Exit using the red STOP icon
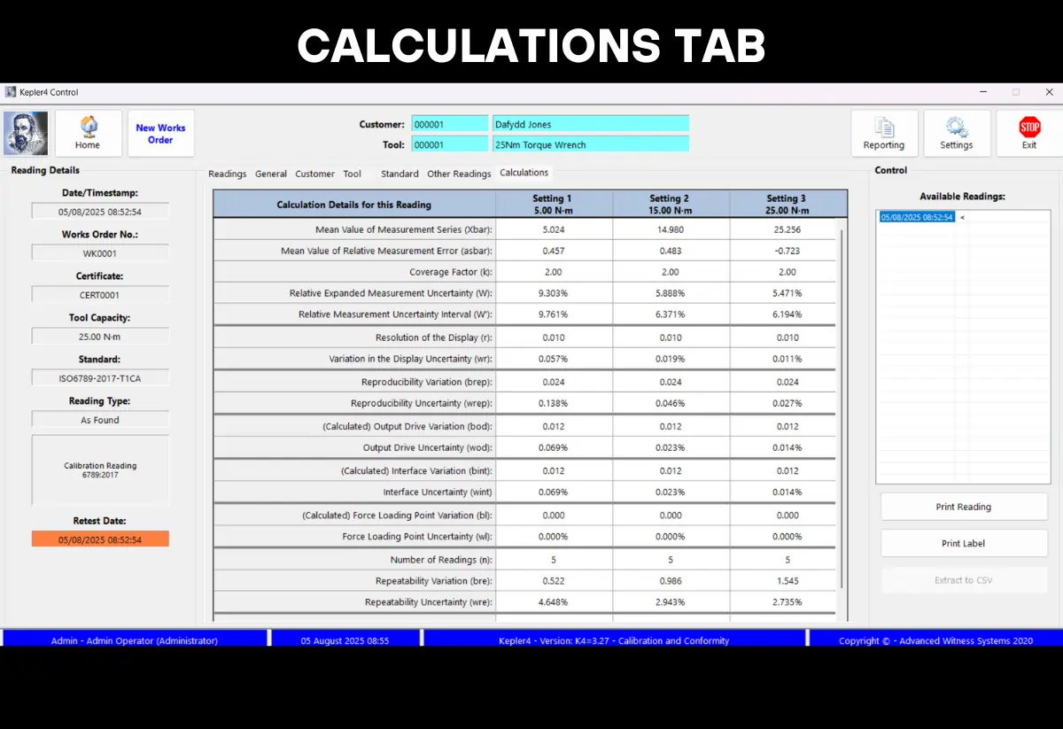 pyautogui.click(x=1028, y=133)
